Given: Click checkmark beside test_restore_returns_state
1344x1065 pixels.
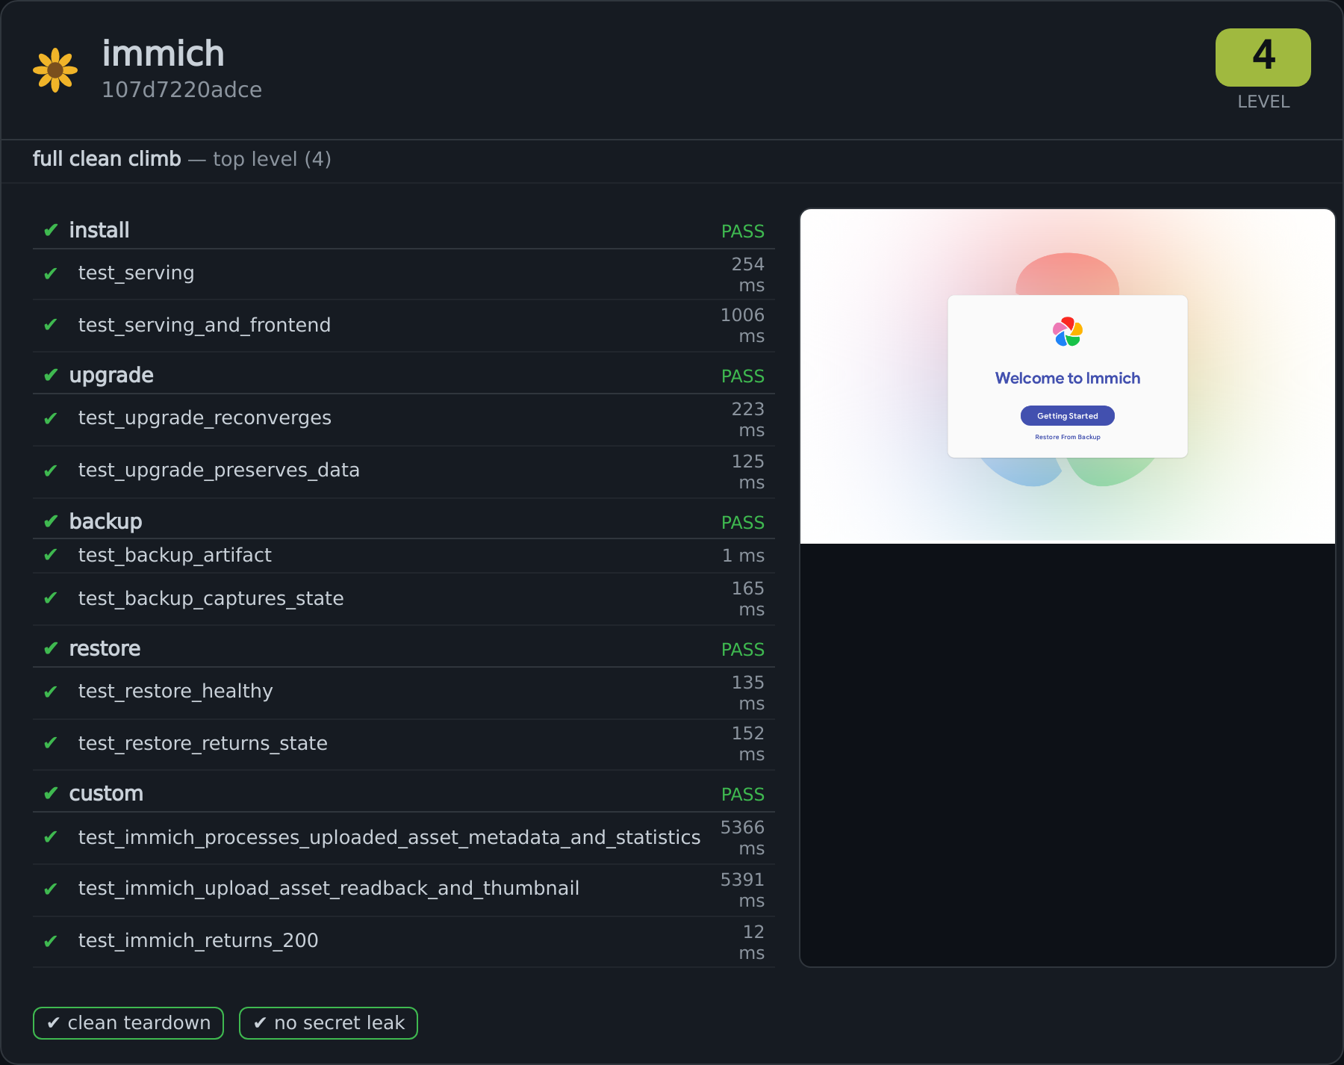Looking at the screenshot, I should point(51,743).
